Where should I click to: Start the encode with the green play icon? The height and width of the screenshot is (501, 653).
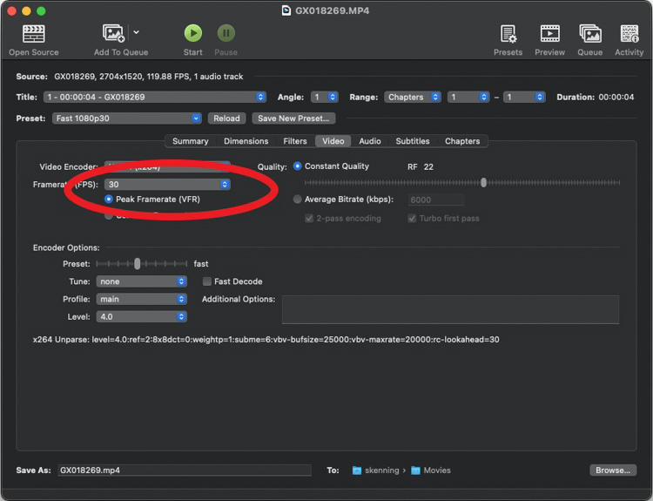coord(192,33)
